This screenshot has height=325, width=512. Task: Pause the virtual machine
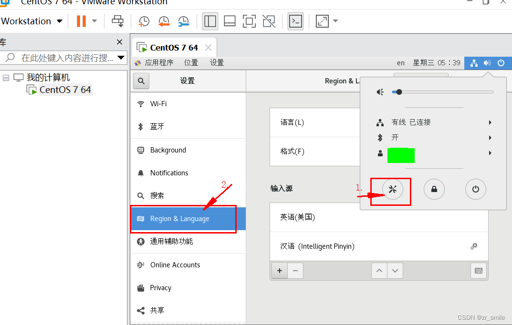point(81,21)
